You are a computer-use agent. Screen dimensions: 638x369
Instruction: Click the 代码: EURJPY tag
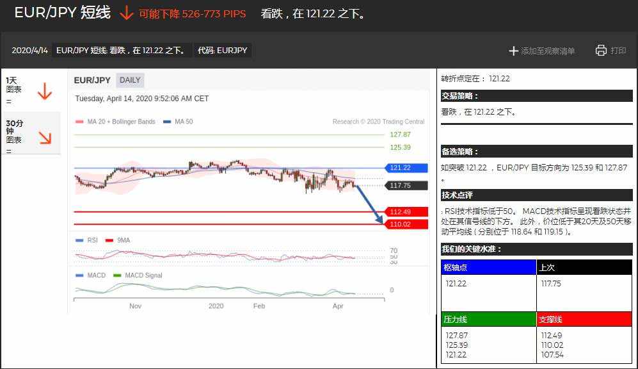(223, 51)
